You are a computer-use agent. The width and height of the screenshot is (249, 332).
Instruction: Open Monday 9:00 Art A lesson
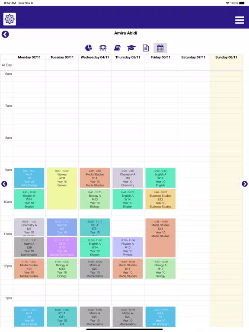(29, 178)
